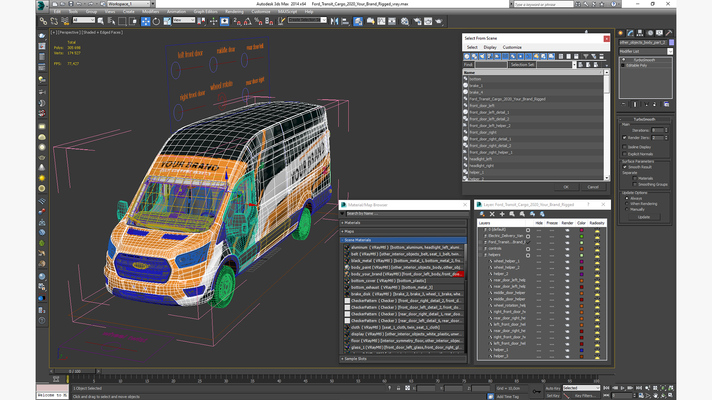Select the Select and Move tool
This screenshot has width=712, height=400.
pyautogui.click(x=145, y=21)
